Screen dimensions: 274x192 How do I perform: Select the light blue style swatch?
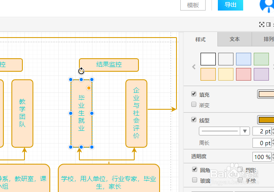pos(244,59)
